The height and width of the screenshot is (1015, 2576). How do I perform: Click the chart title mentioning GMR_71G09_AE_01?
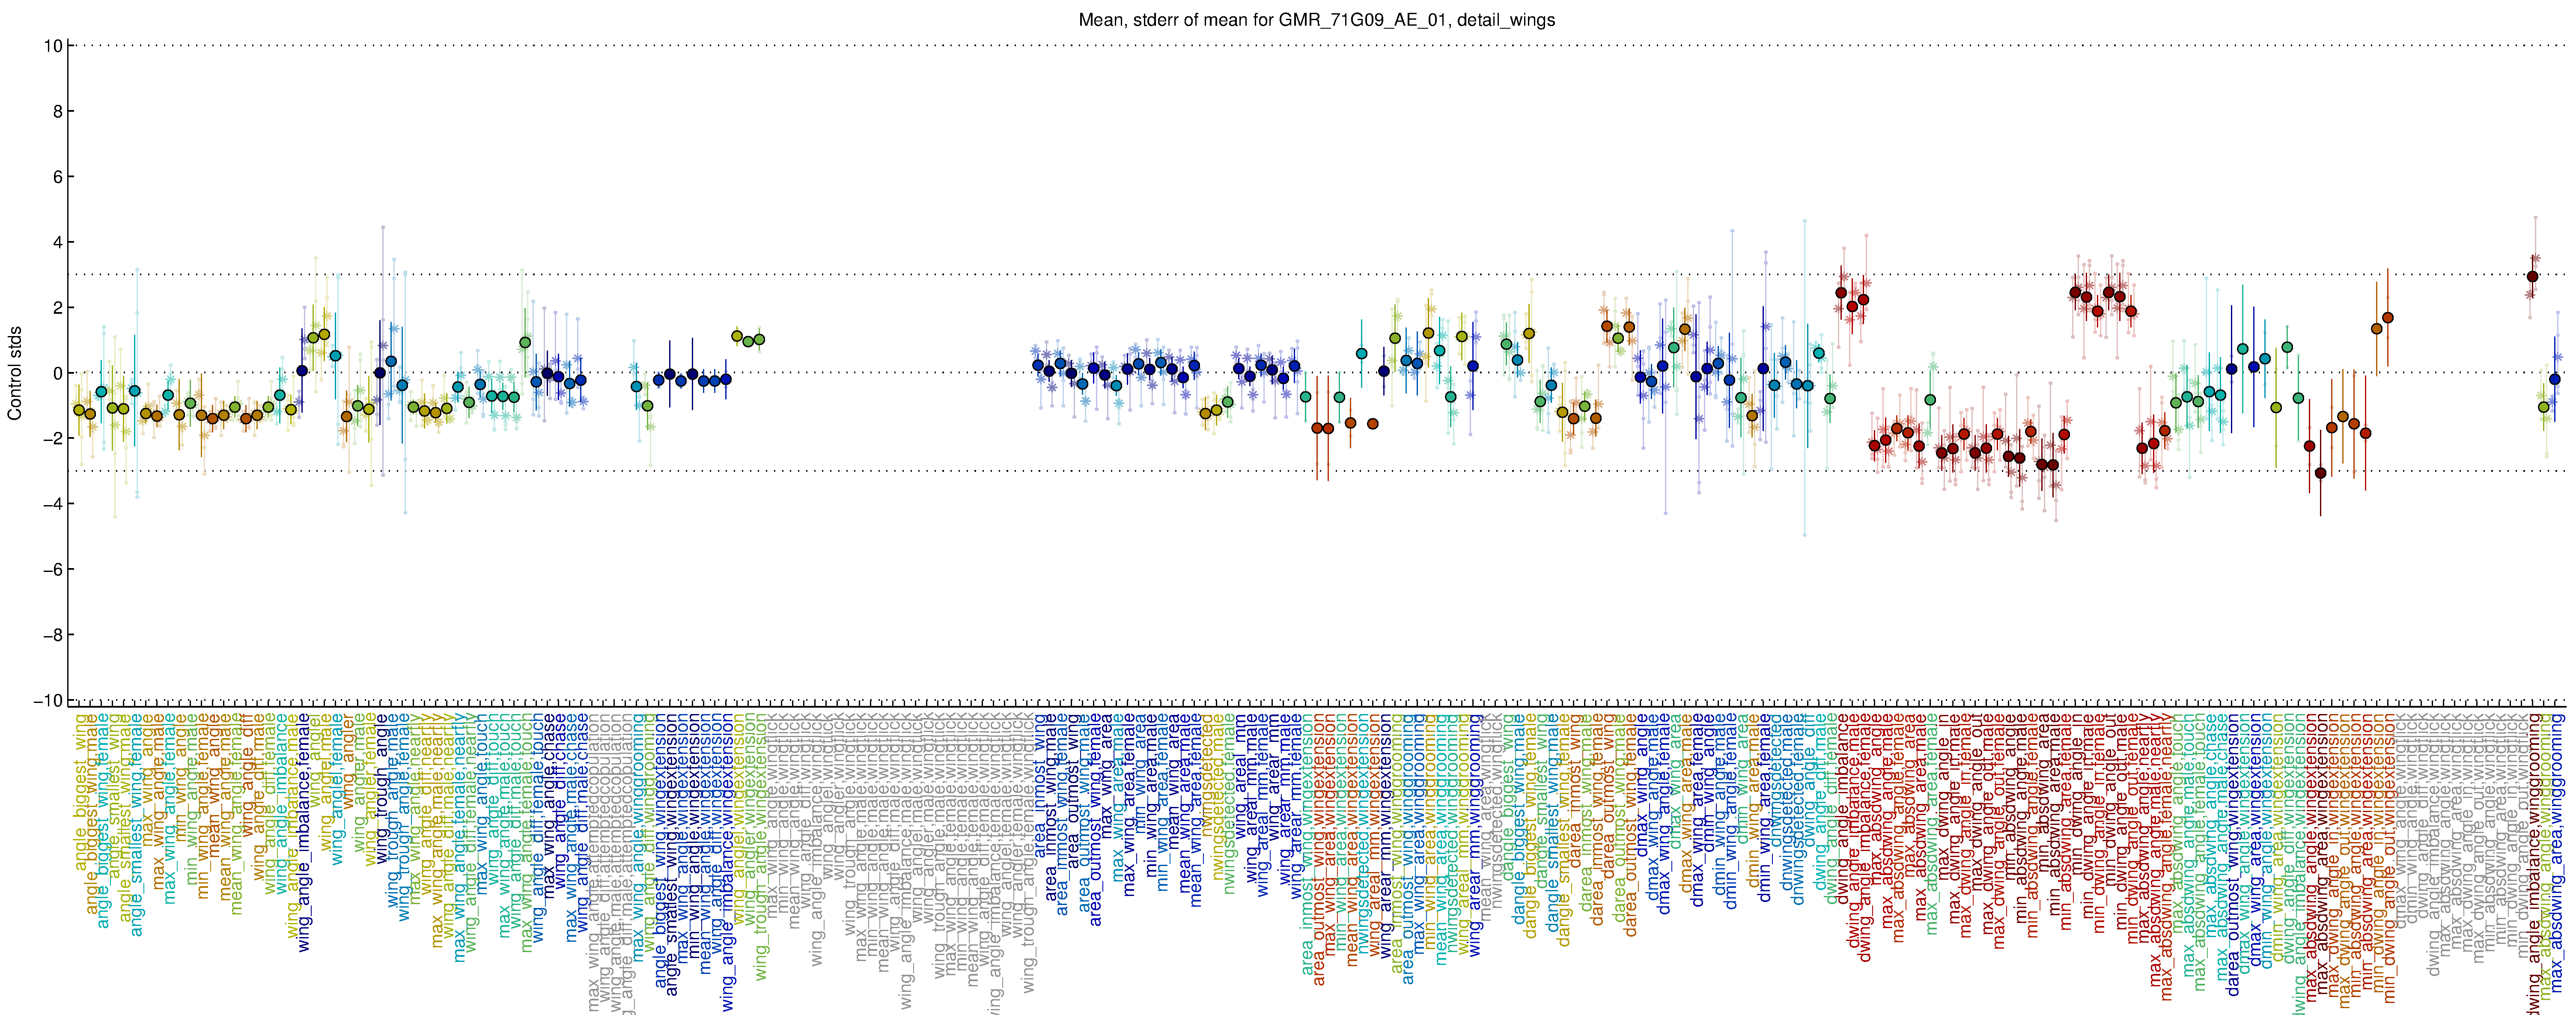coord(1316,20)
